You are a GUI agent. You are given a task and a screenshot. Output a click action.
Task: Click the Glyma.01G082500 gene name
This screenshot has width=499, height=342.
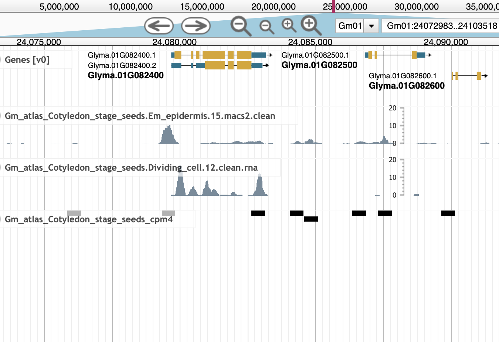[319, 65]
